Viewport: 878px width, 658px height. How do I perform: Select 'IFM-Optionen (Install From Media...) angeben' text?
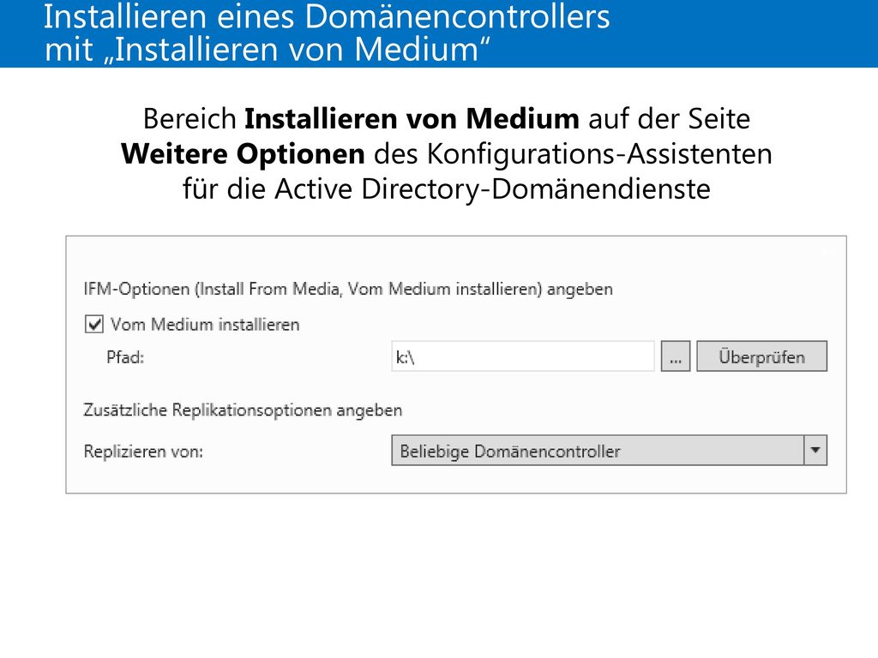pyautogui.click(x=348, y=290)
